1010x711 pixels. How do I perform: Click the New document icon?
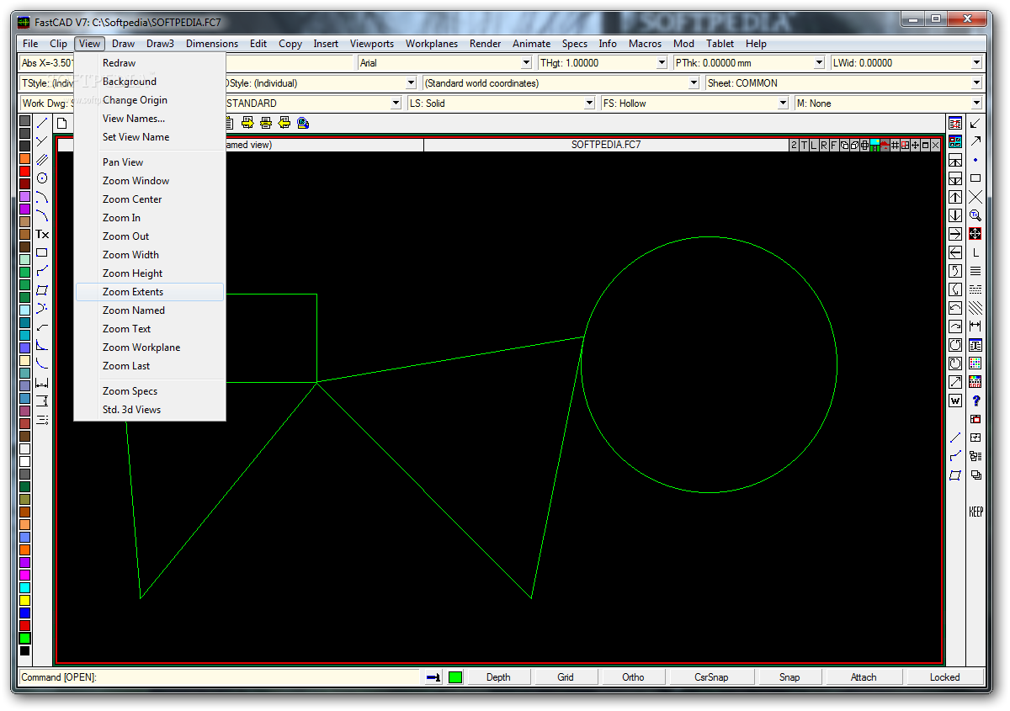pyautogui.click(x=61, y=123)
